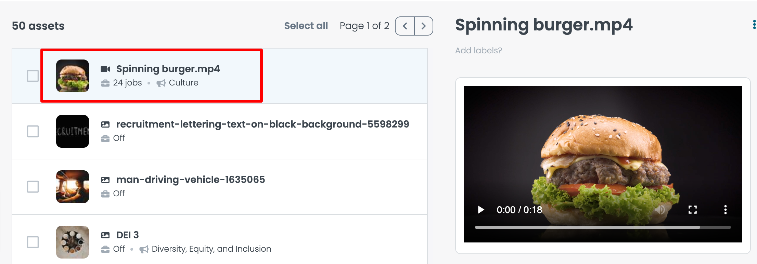Open the man-driving-vehicle-1635065 thumbnail

pyautogui.click(x=73, y=187)
